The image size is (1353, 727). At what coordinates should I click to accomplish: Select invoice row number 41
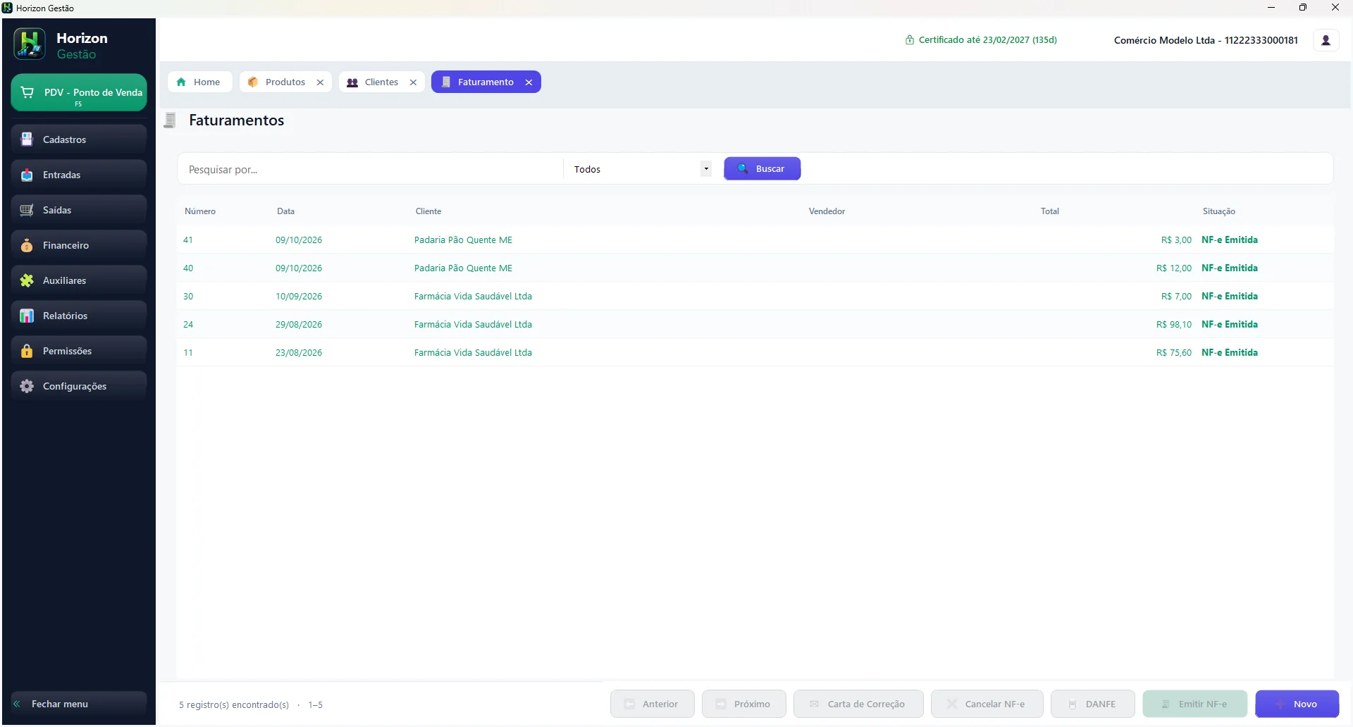755,240
